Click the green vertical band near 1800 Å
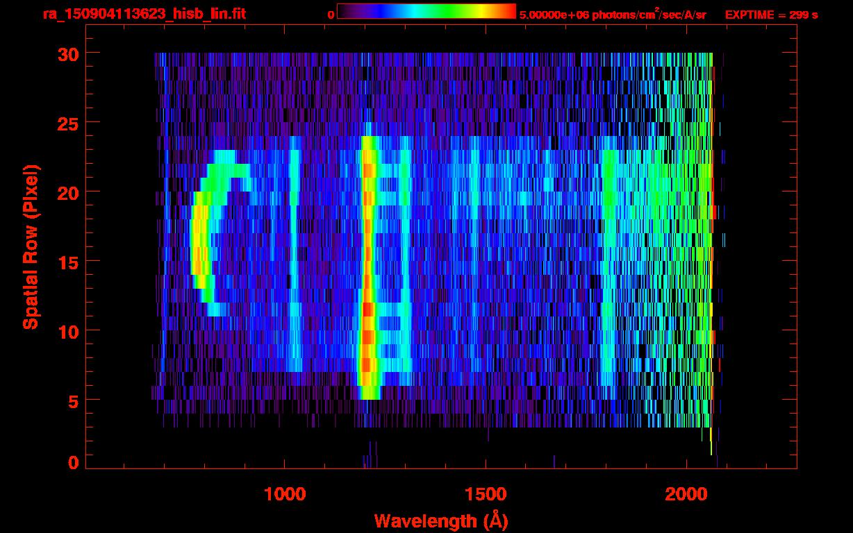The width and height of the screenshot is (853, 533). click(x=609, y=267)
